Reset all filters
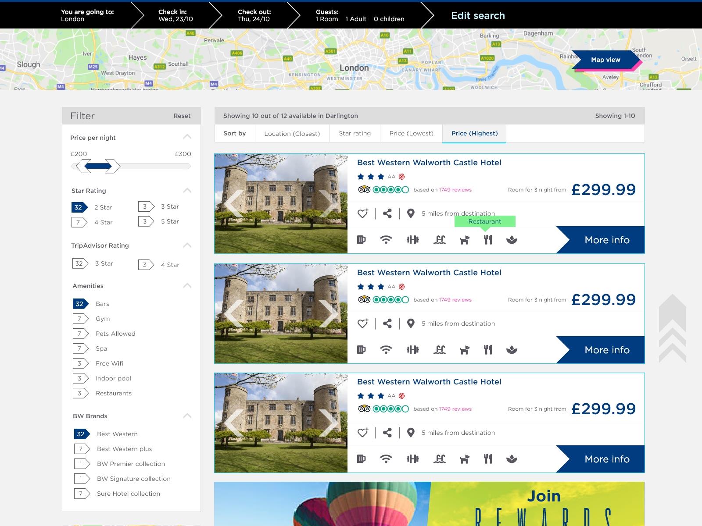 [182, 116]
